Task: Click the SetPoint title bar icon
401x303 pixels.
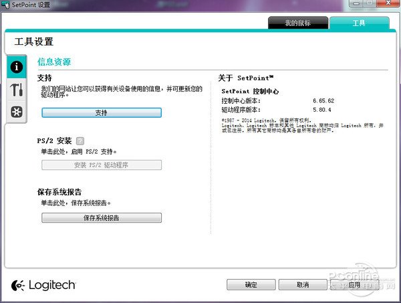Action: pos(5,5)
